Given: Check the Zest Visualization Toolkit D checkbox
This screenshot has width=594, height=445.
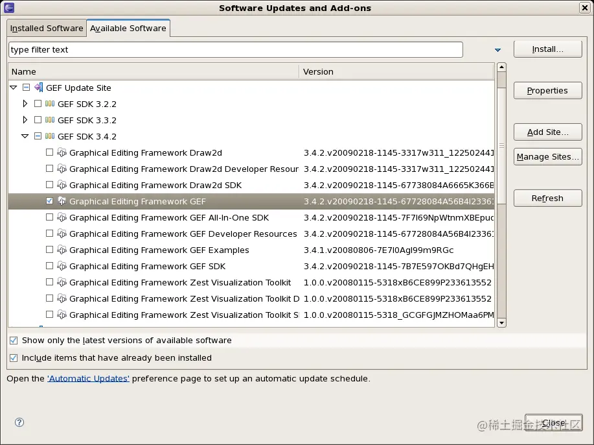Looking at the screenshot, I should (x=49, y=298).
